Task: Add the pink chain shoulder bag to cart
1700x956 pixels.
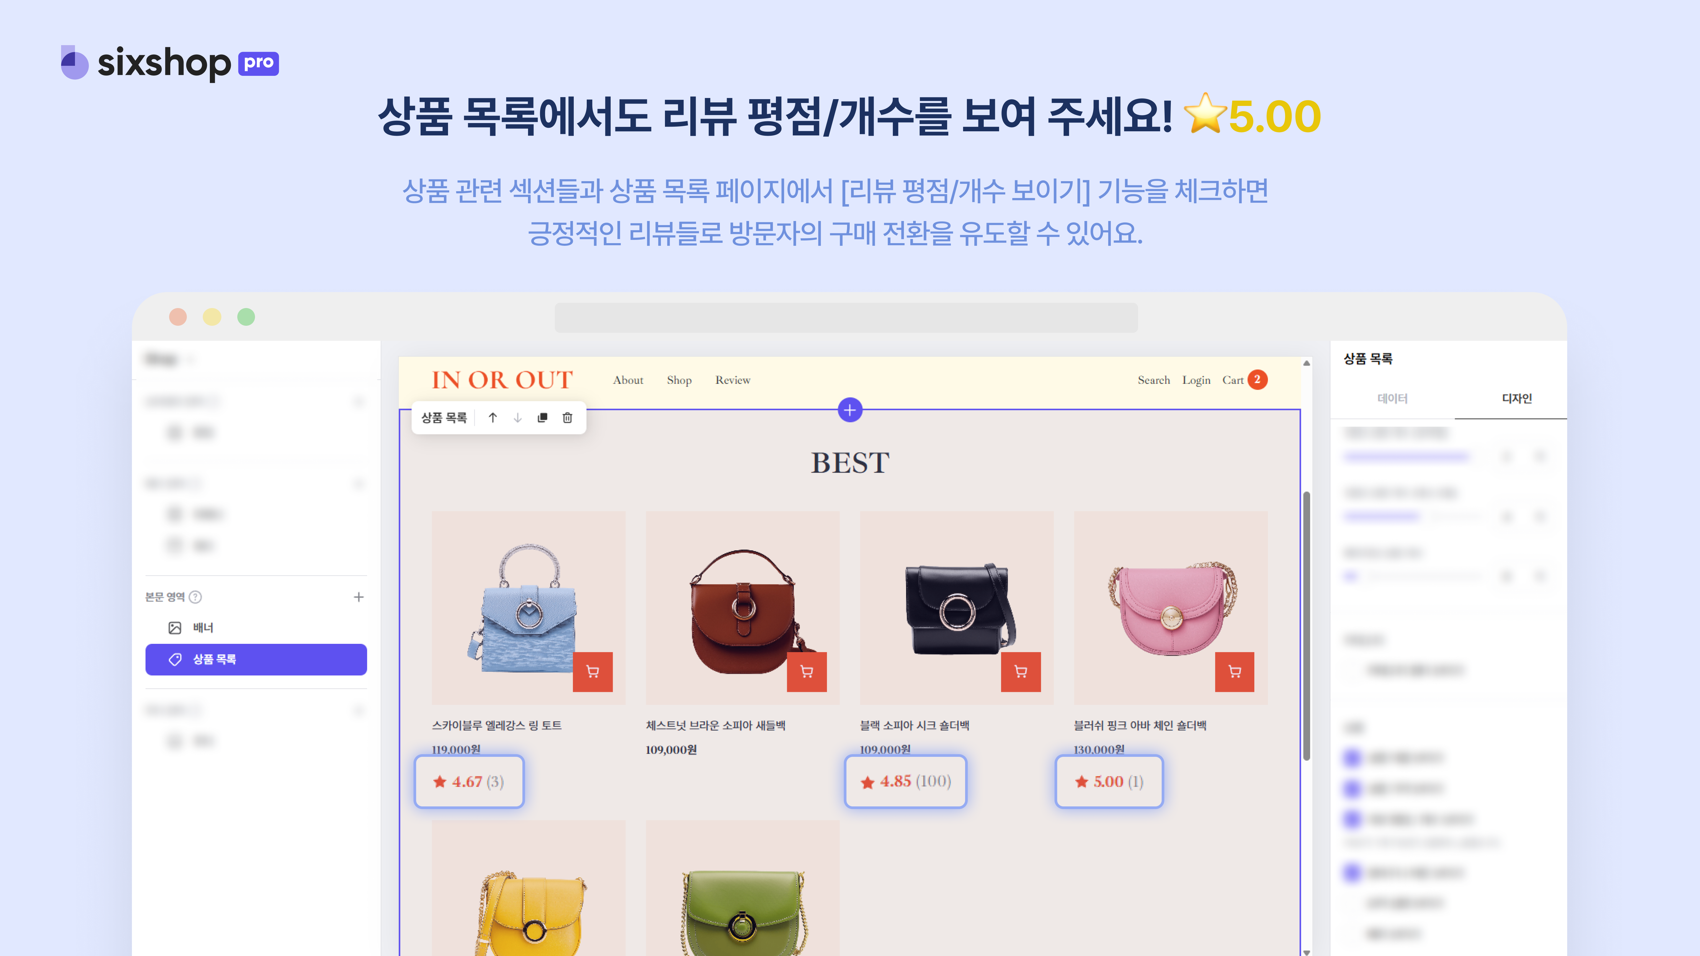Action: pos(1235,672)
